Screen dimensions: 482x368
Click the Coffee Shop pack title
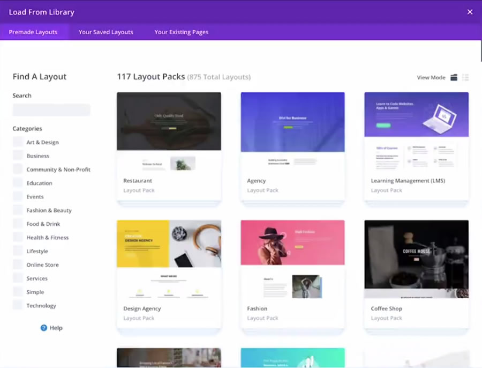(386, 308)
